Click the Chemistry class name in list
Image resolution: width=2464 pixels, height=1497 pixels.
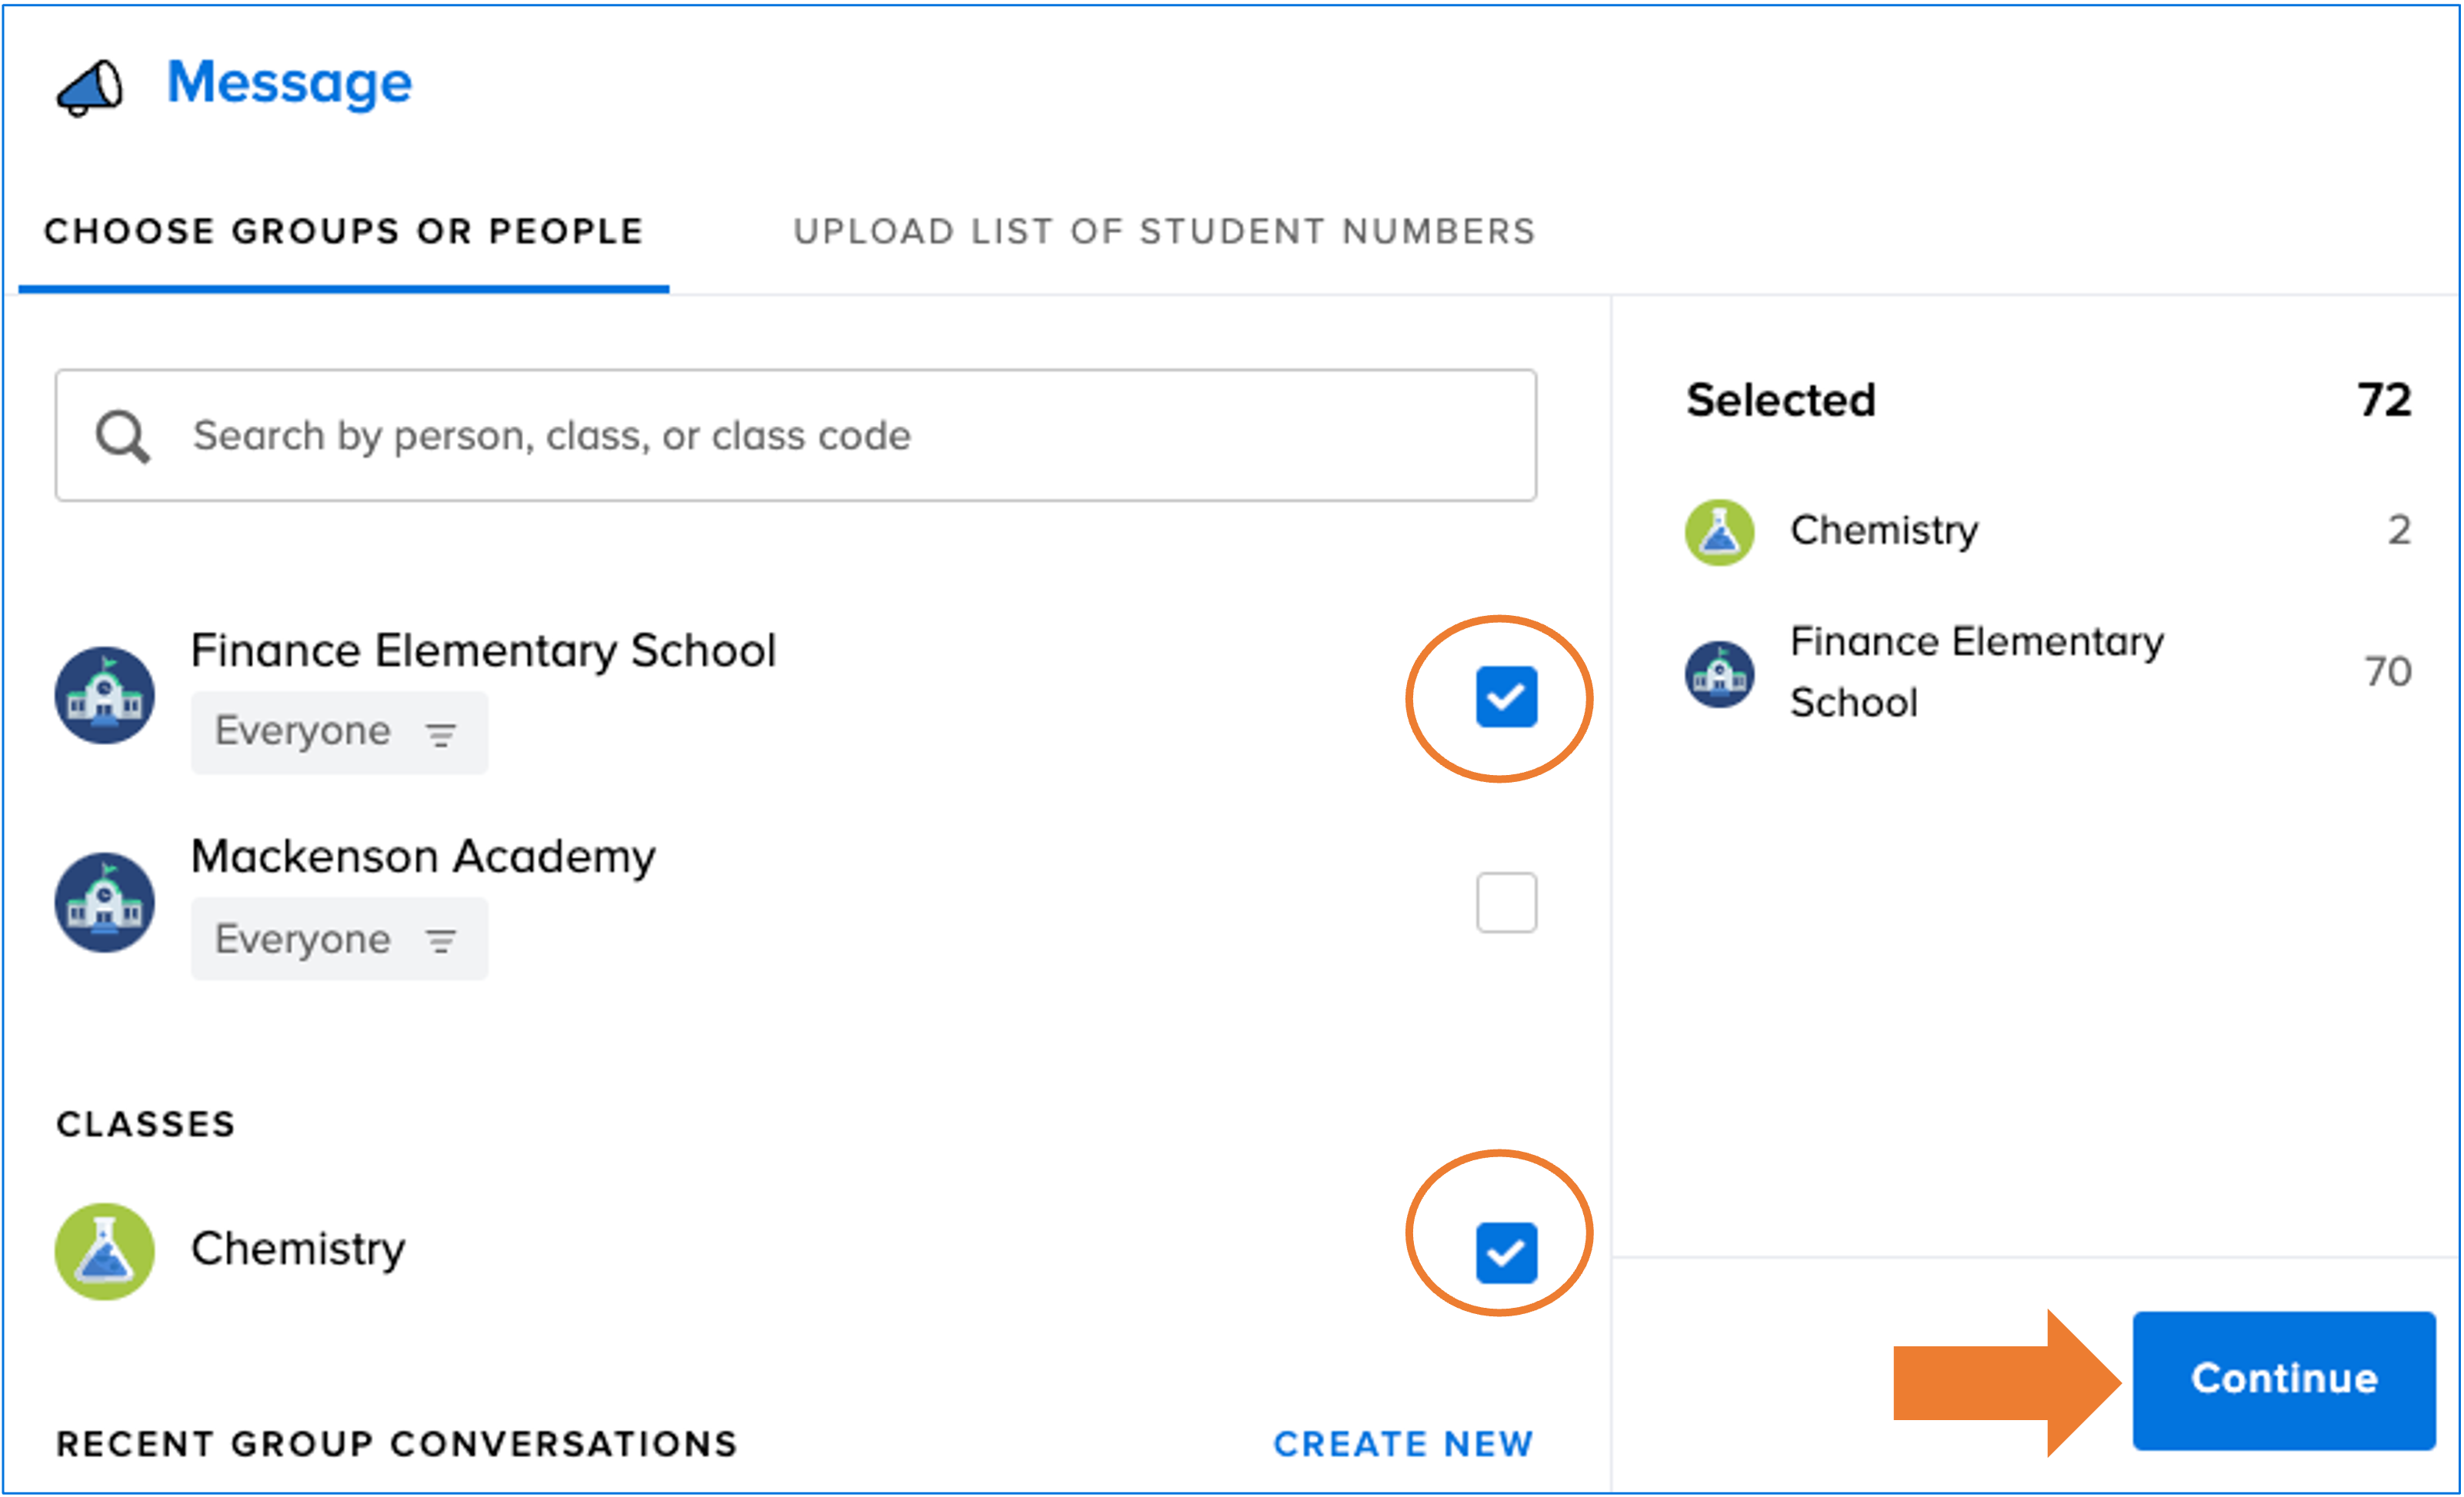point(298,1249)
